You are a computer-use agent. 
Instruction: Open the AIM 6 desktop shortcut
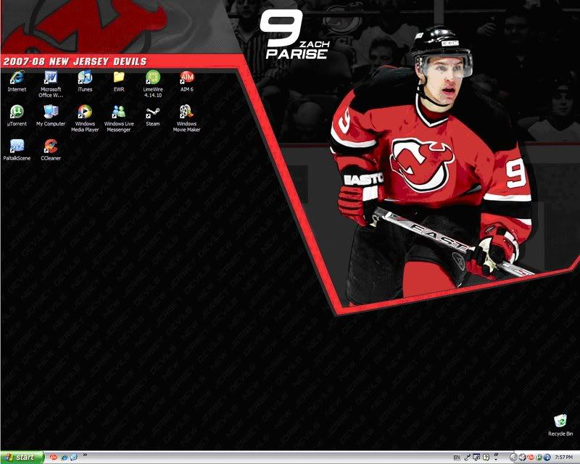[187, 81]
